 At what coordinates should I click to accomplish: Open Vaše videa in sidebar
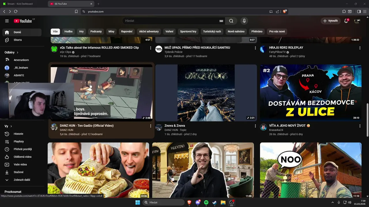click(x=22, y=164)
